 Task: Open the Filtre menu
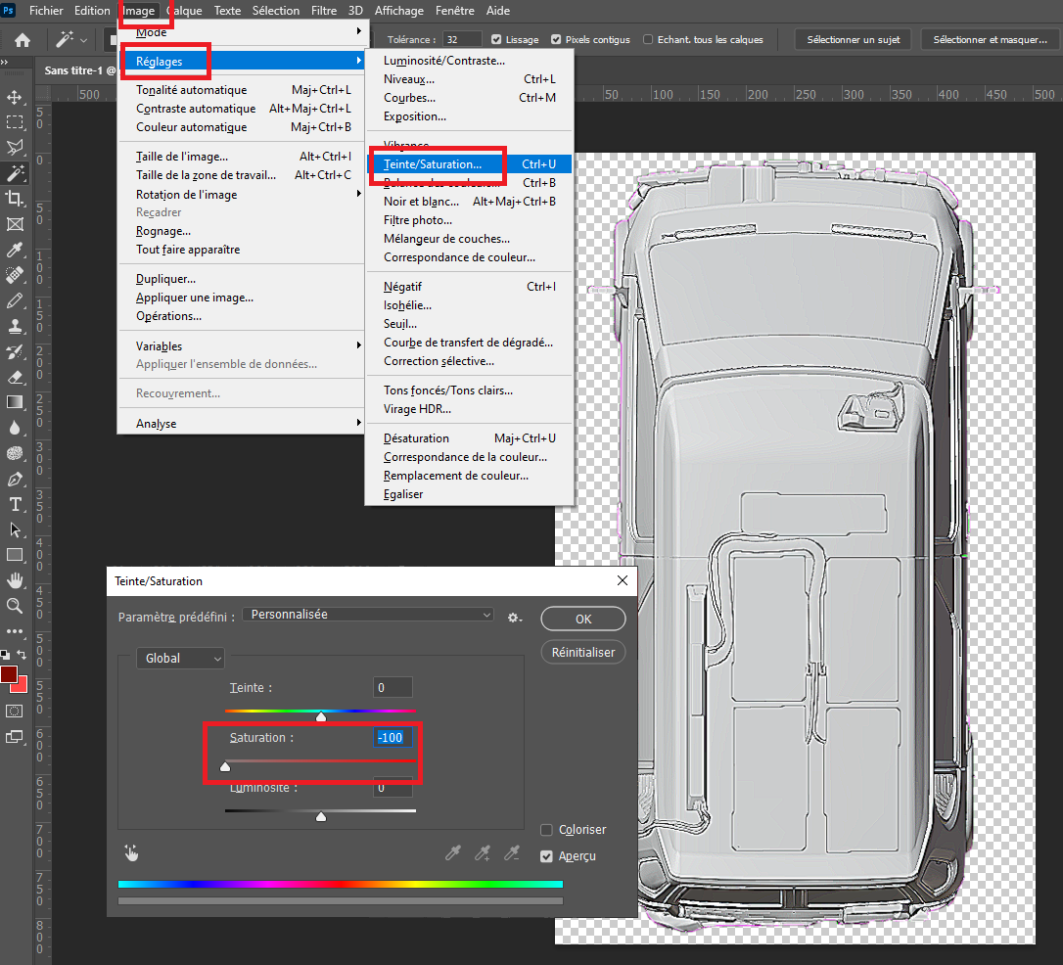click(x=323, y=11)
